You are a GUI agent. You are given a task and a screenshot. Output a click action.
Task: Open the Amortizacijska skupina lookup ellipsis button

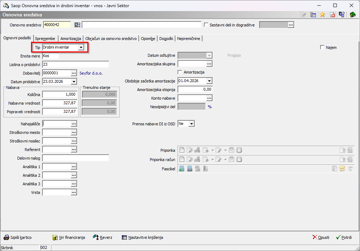209,64
